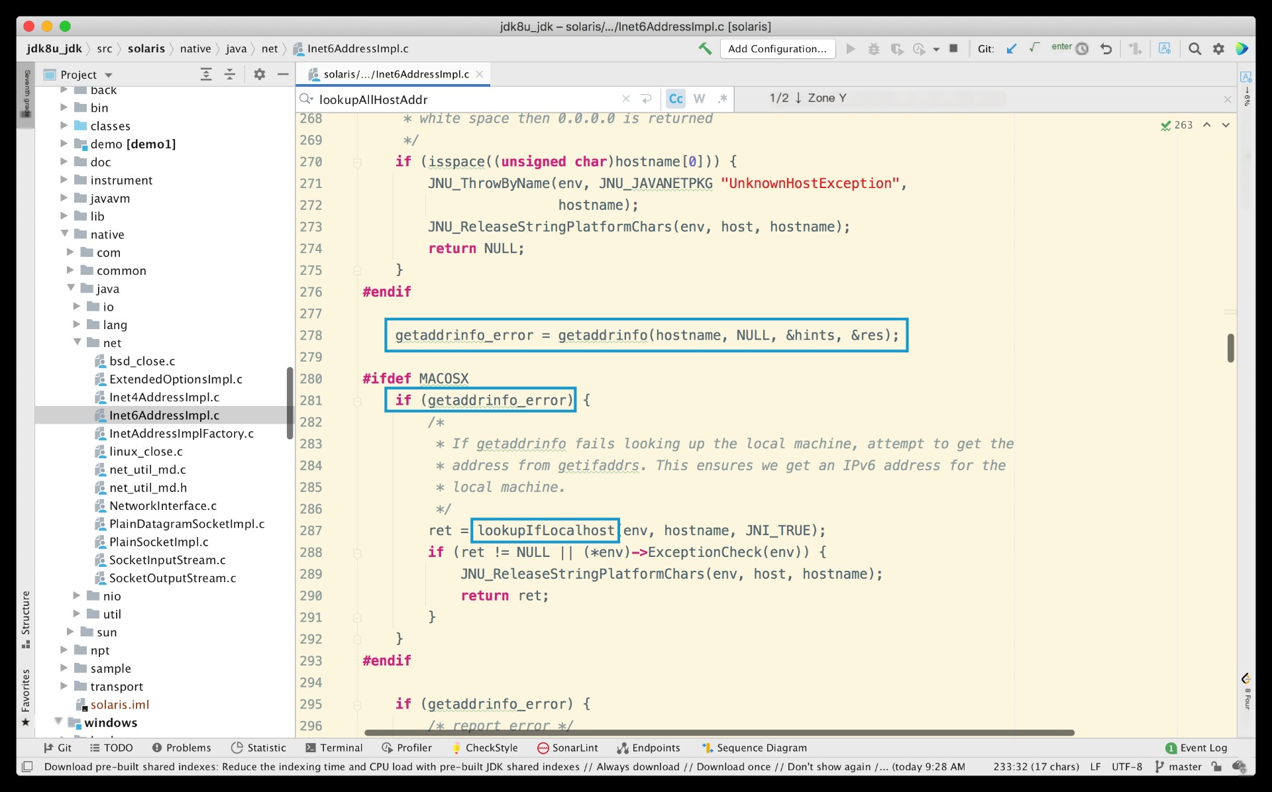Screen dimensions: 1272x792
Task: Click the Run play icon in toolbar
Action: click(851, 48)
